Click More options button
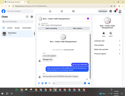 tap(77, 28)
